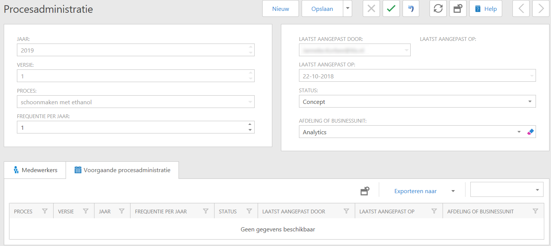Image resolution: width=551 pixels, height=246 pixels.
Task: Clear Afdeling of Businessunit with eraser icon
Action: [x=530, y=132]
